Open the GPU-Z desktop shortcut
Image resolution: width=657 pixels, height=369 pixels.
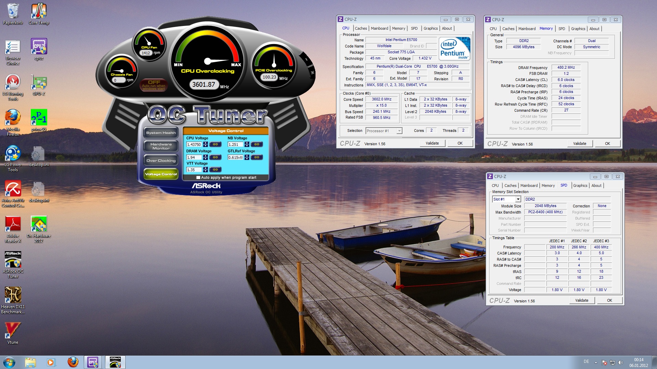[x=39, y=85]
